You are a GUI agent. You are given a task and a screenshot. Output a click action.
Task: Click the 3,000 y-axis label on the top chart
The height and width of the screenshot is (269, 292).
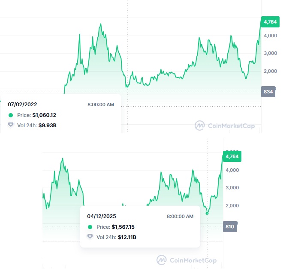(x=271, y=53)
